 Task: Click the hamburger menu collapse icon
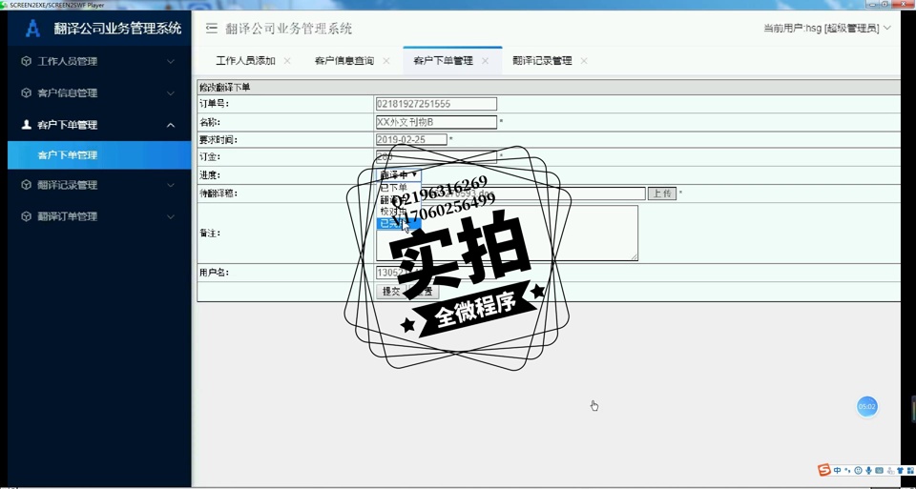212,28
